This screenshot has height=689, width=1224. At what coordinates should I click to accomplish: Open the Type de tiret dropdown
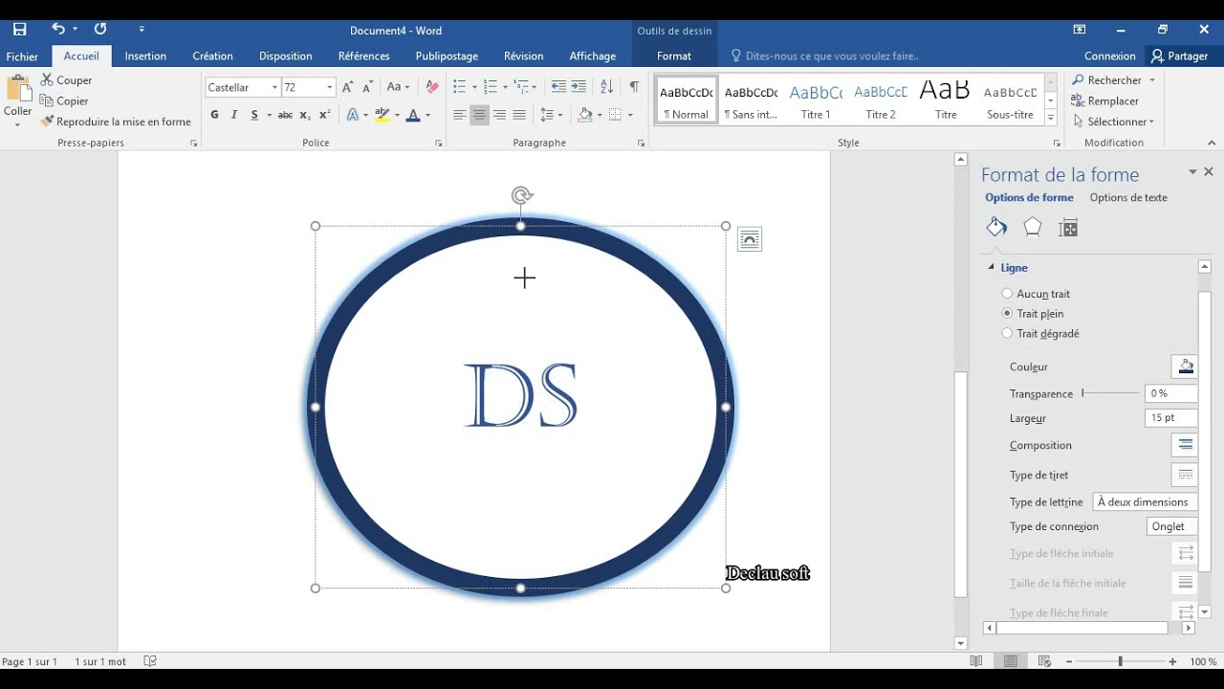(x=1185, y=475)
